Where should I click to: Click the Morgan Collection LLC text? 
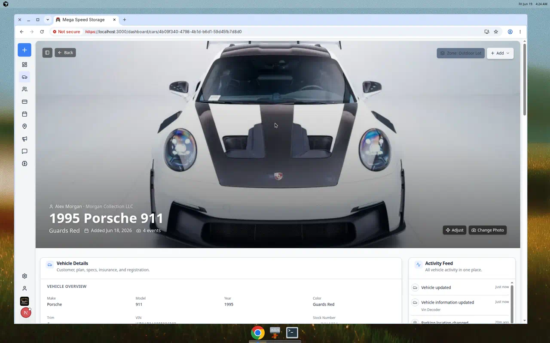109,207
